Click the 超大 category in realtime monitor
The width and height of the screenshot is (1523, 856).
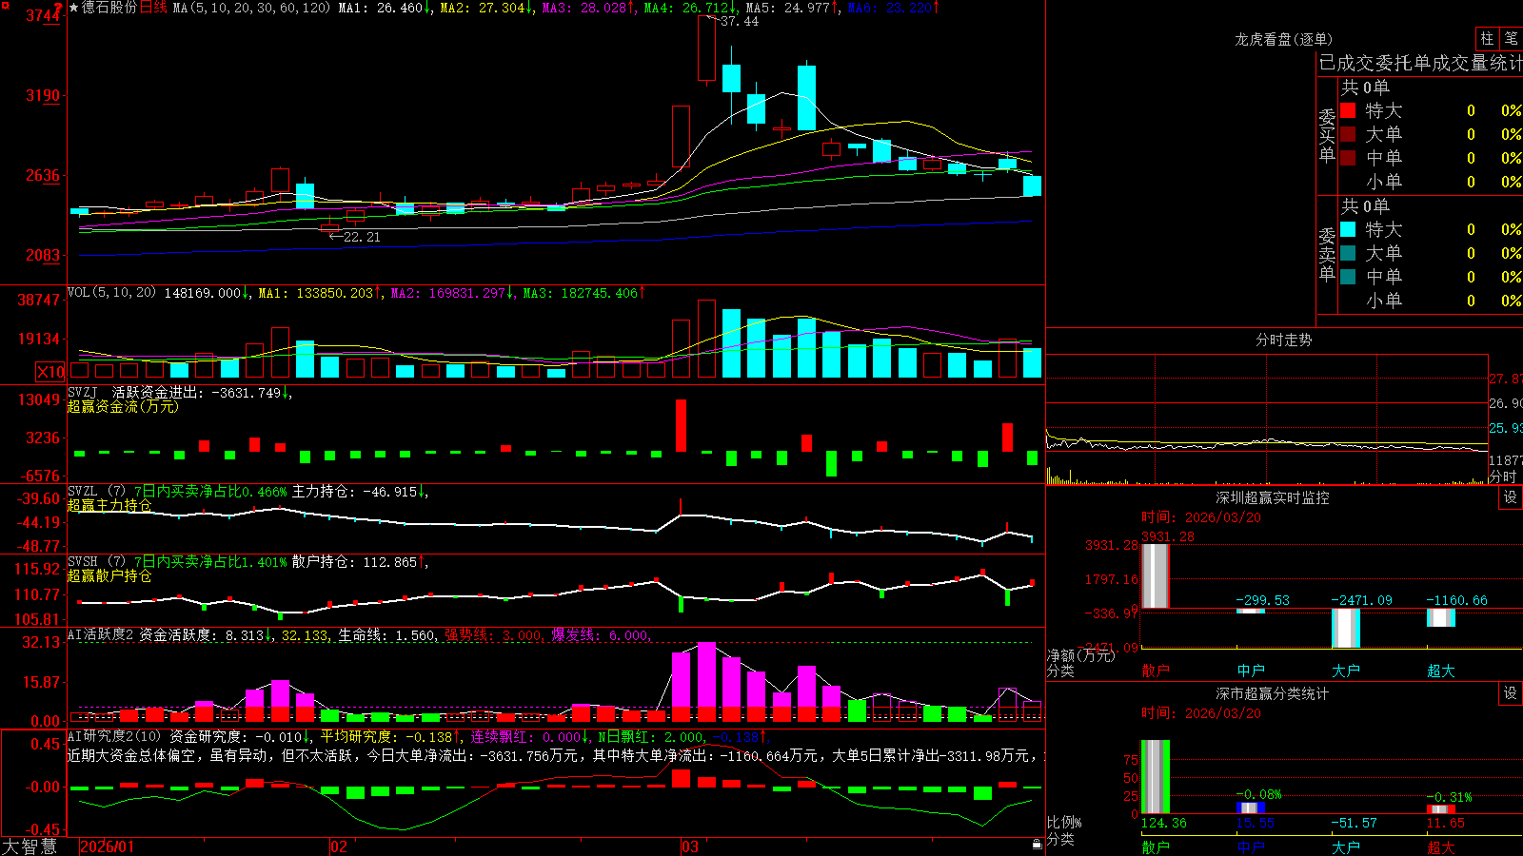1441,671
